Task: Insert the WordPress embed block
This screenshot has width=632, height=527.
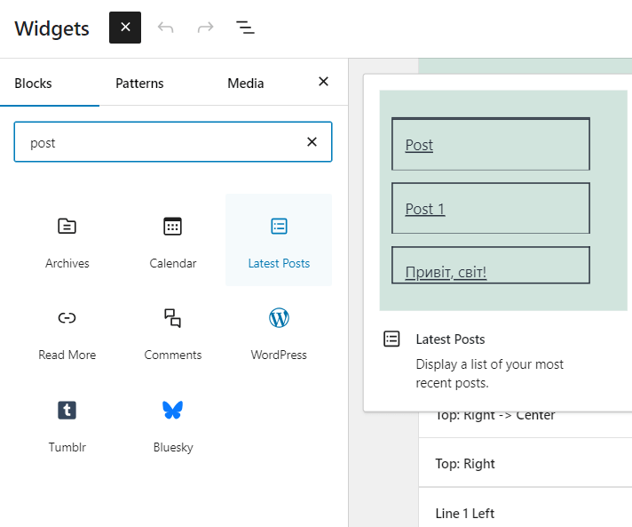Action: (279, 332)
